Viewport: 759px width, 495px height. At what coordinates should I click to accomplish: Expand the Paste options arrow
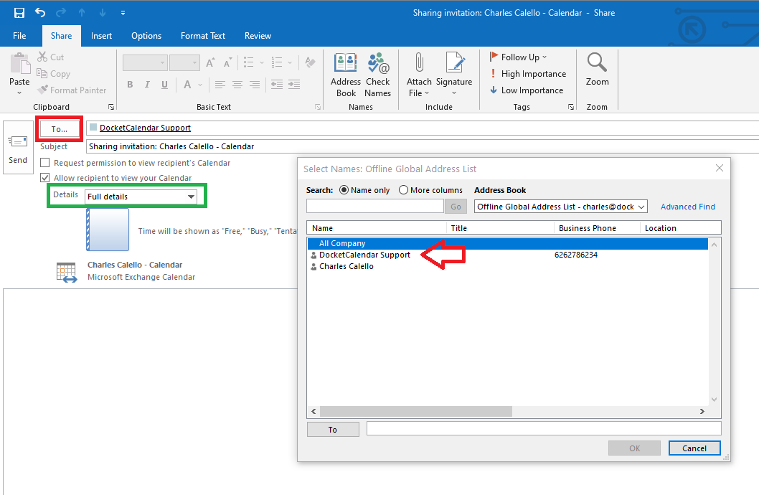[19, 93]
